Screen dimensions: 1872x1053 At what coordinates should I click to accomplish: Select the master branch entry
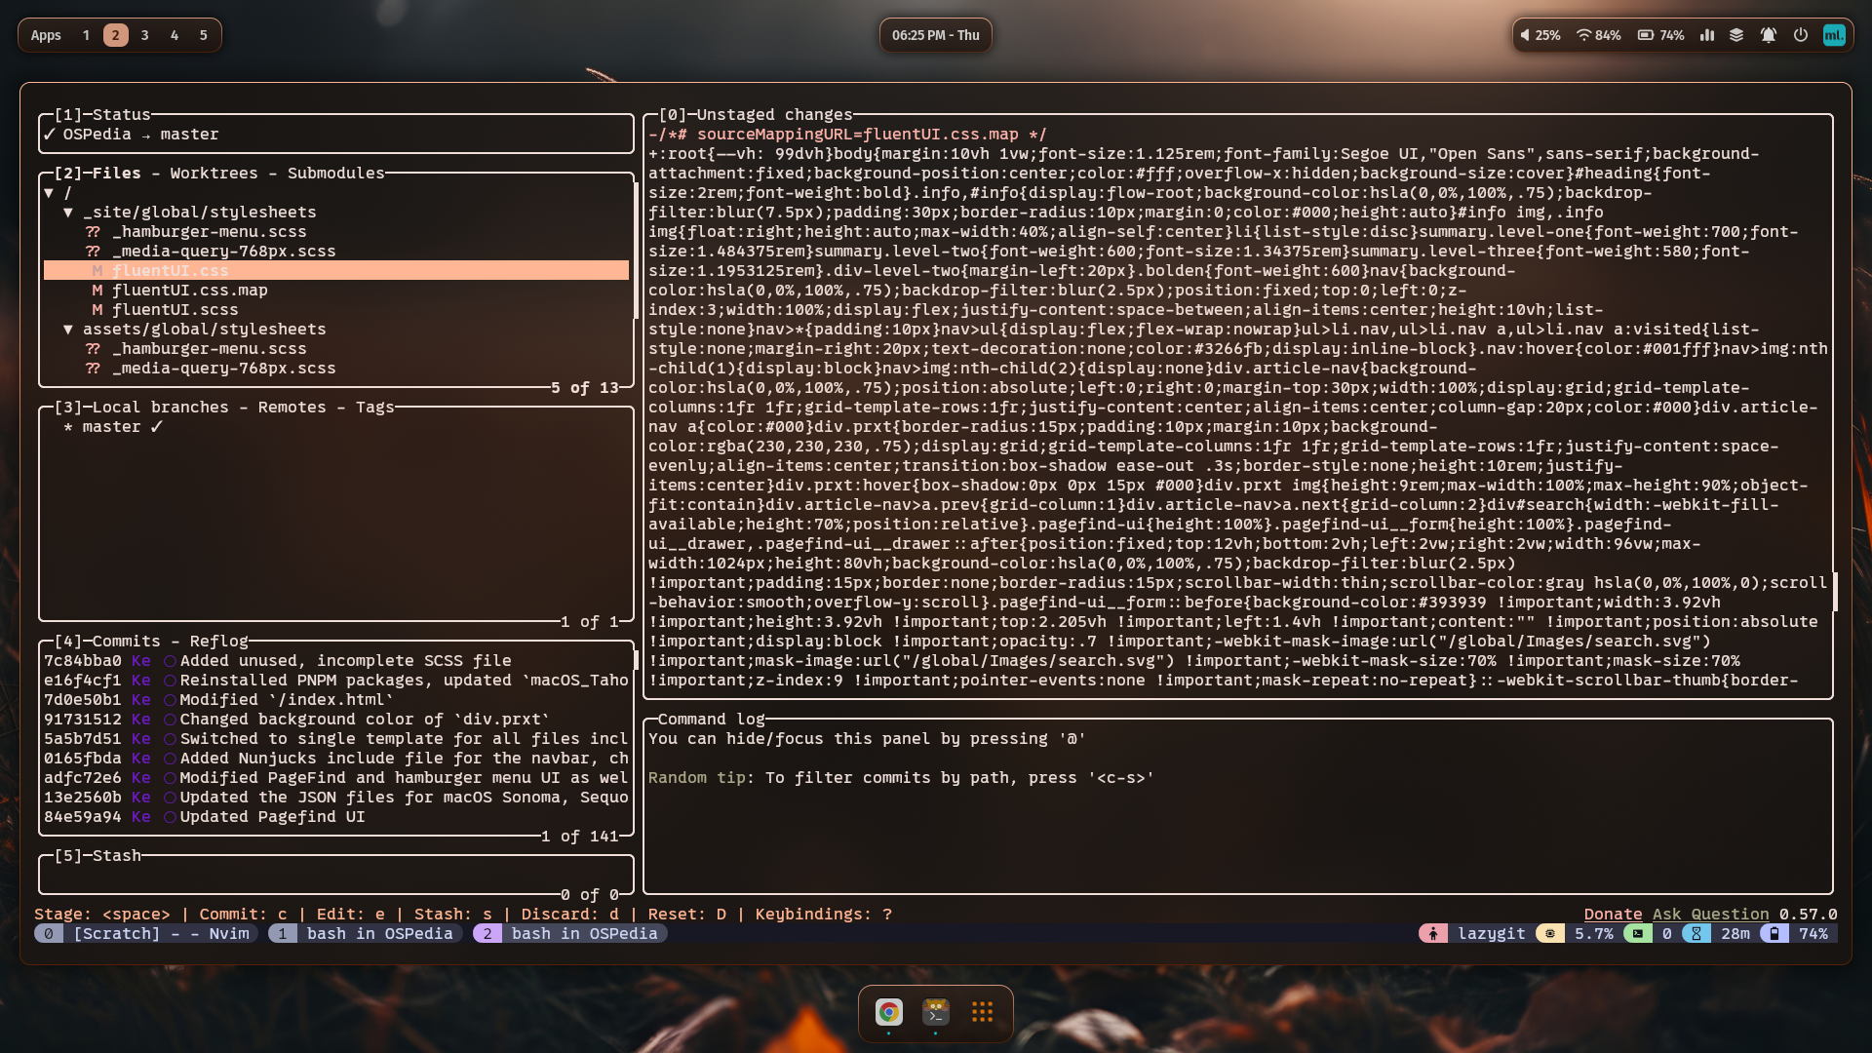tap(111, 427)
